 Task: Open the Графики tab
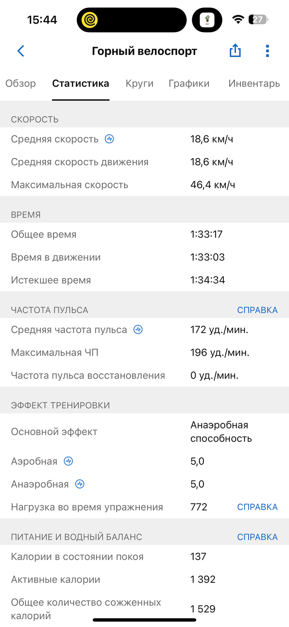click(x=189, y=83)
